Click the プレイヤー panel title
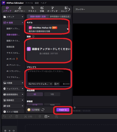117x132 pixels. tap(80, 9)
